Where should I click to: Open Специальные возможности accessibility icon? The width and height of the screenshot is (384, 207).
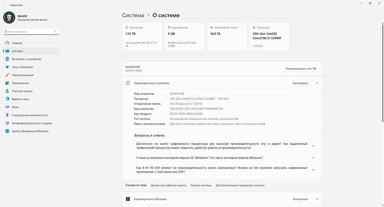pyautogui.click(x=7, y=115)
